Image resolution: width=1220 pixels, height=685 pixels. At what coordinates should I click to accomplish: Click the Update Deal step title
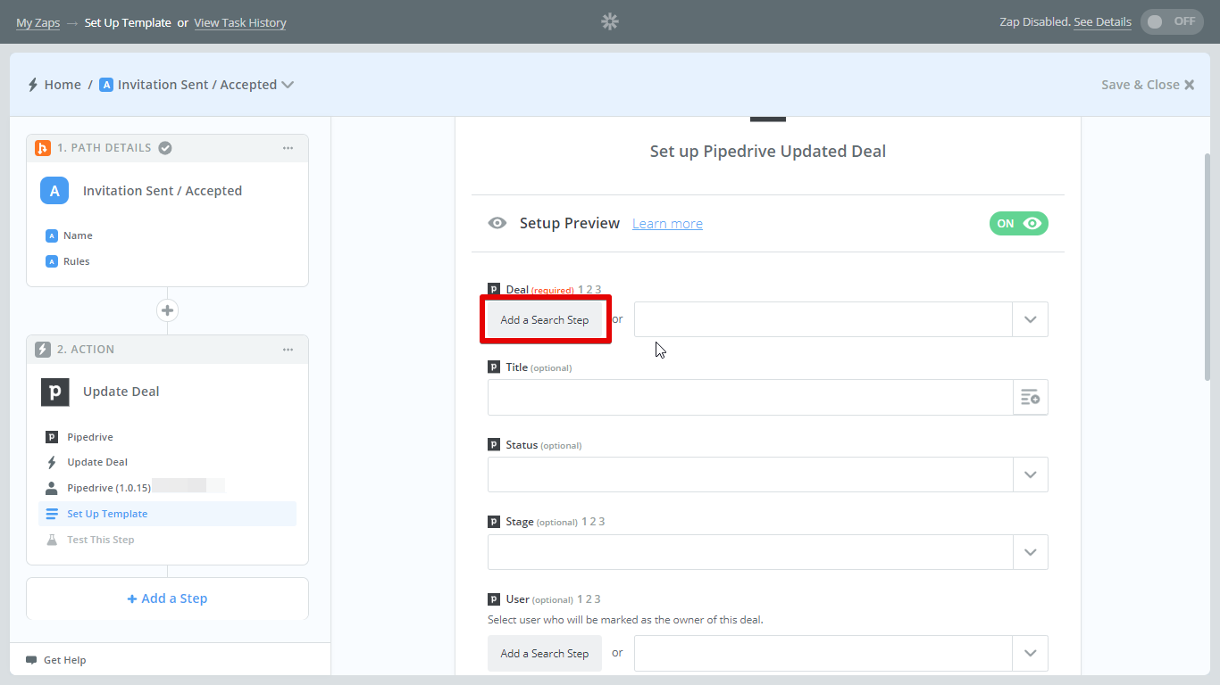tap(121, 392)
